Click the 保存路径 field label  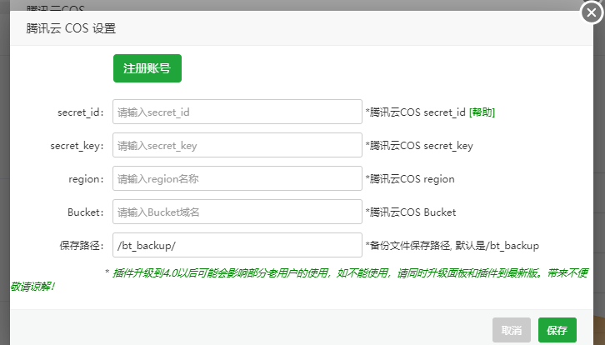click(x=81, y=246)
